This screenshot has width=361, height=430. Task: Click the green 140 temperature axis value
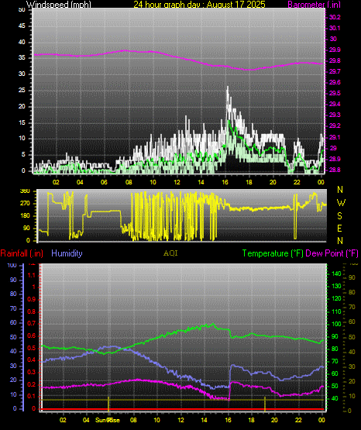click(336, 273)
